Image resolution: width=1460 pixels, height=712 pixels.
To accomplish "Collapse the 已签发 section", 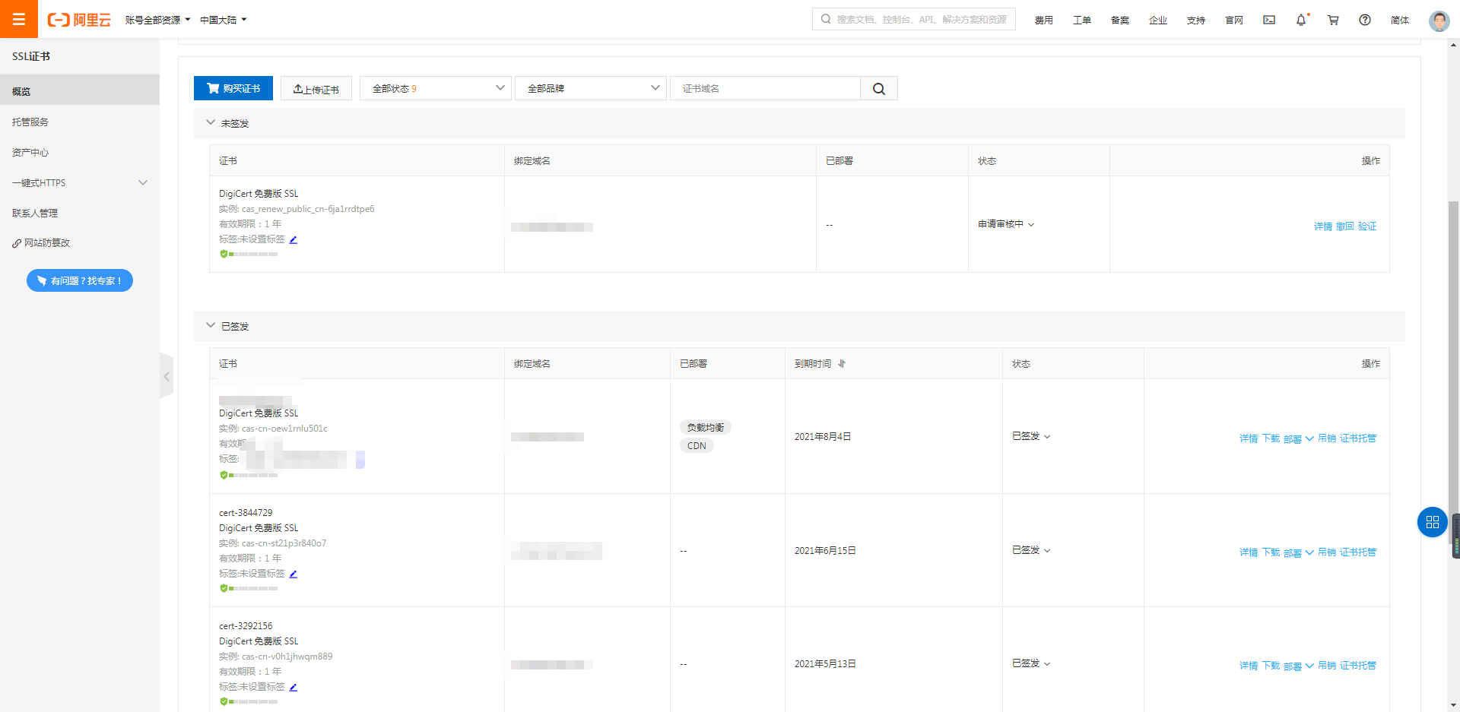I will pos(211,325).
